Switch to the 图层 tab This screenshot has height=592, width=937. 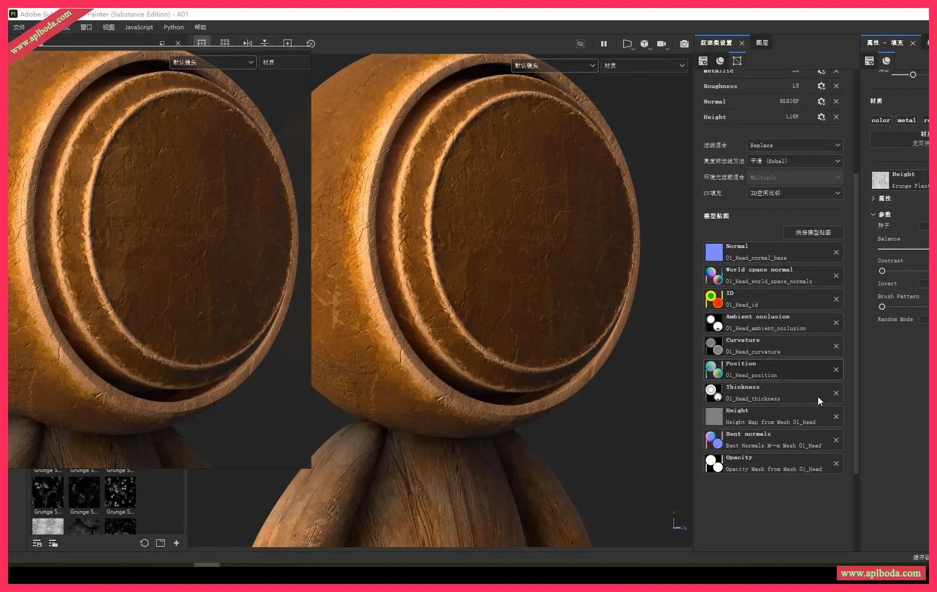(x=762, y=43)
